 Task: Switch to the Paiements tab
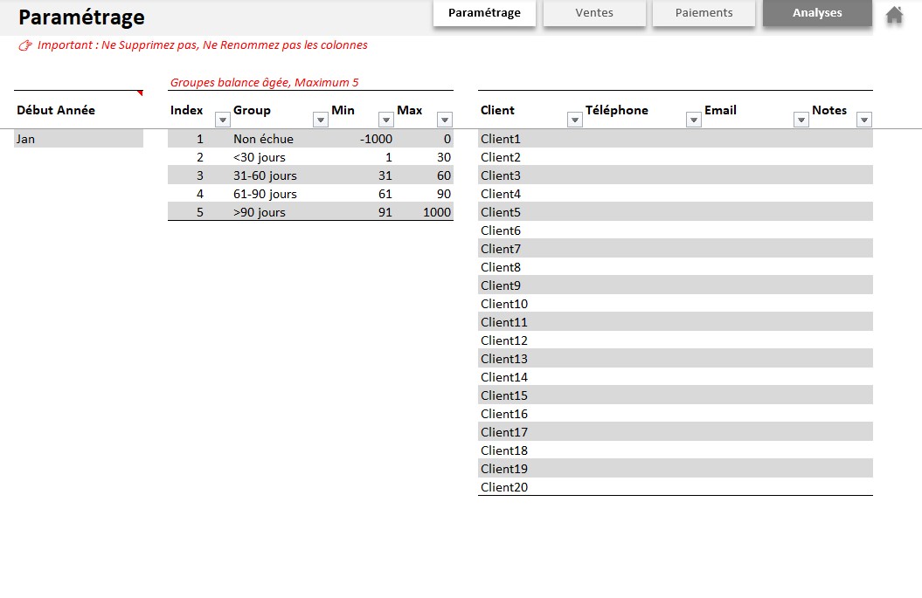tap(704, 13)
